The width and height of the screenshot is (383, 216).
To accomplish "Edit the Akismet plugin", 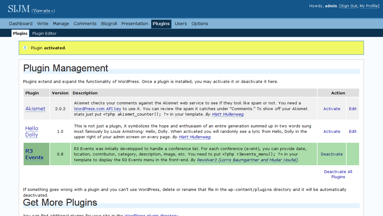I will pos(353,109).
